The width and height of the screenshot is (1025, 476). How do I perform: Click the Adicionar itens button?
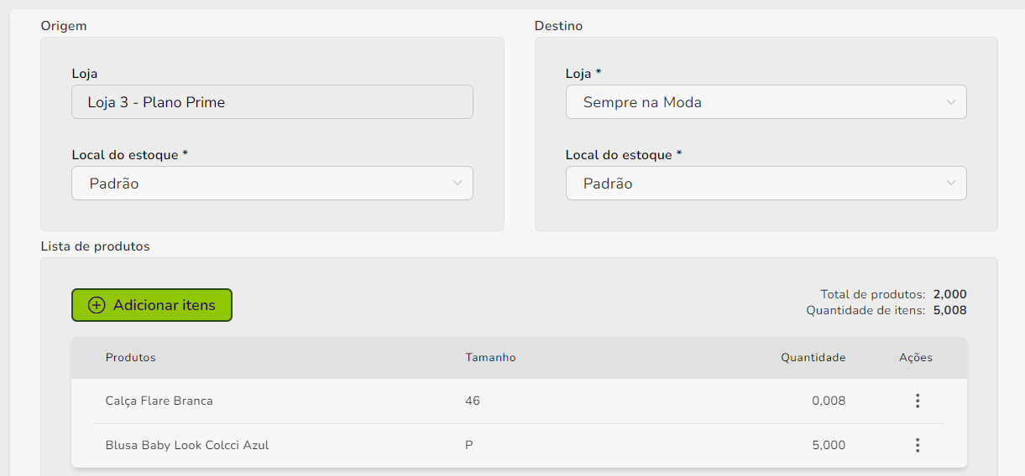click(x=152, y=305)
